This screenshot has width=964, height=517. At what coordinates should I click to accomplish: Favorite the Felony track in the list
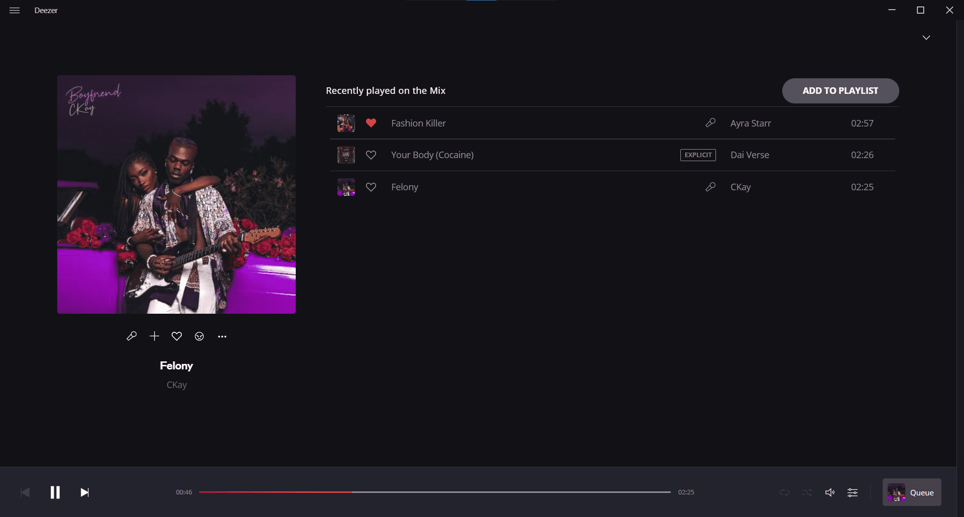coord(371,187)
